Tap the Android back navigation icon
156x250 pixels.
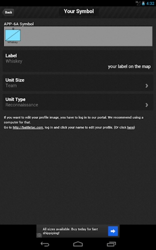click(x=45, y=244)
